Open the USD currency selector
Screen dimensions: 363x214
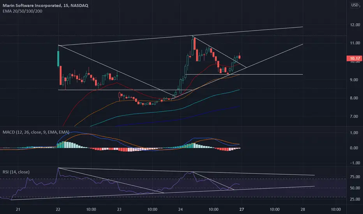(x=355, y=5)
